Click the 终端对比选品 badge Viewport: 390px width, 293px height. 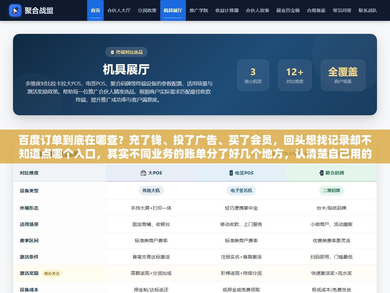126,52
